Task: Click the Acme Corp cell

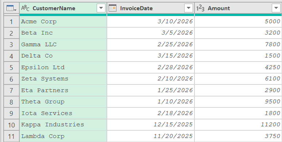Action: point(63,22)
